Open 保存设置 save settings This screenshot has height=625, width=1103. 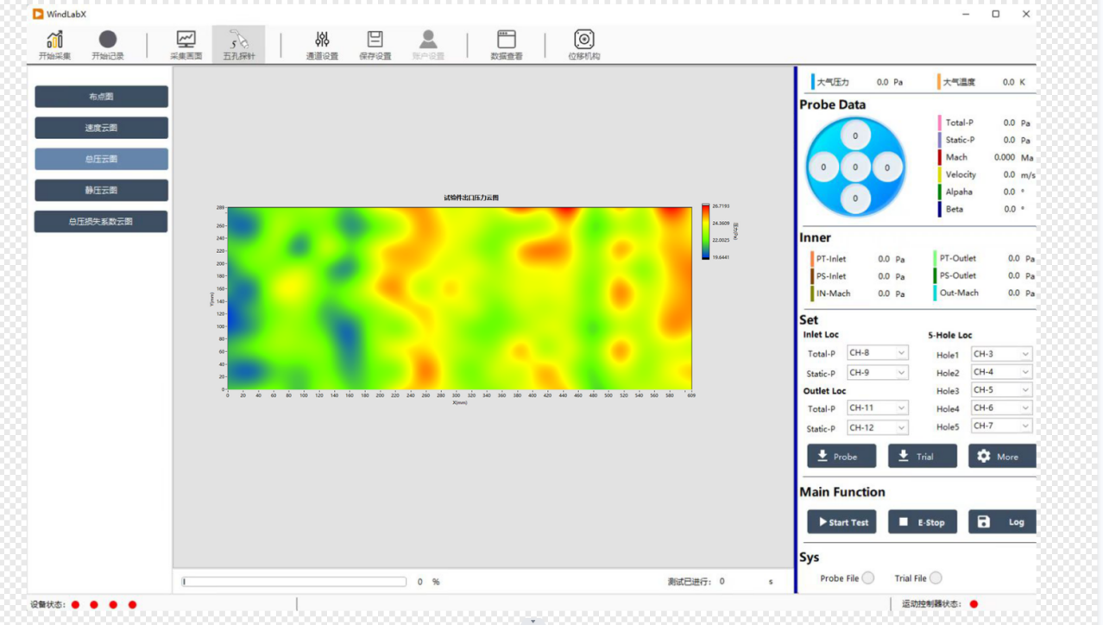click(x=375, y=45)
